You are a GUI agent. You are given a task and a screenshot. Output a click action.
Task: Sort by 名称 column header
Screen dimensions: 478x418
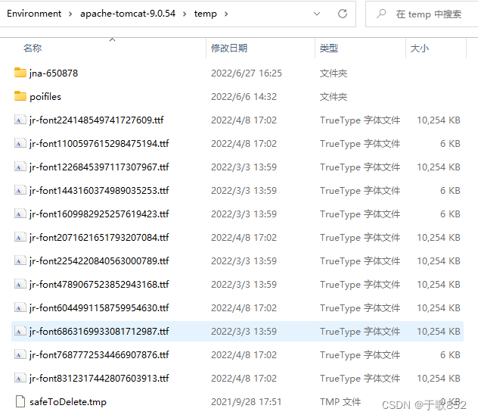(x=33, y=48)
